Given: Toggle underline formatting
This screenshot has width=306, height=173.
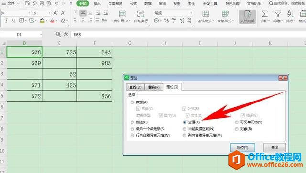Looking at the screenshot, I should point(13,20).
